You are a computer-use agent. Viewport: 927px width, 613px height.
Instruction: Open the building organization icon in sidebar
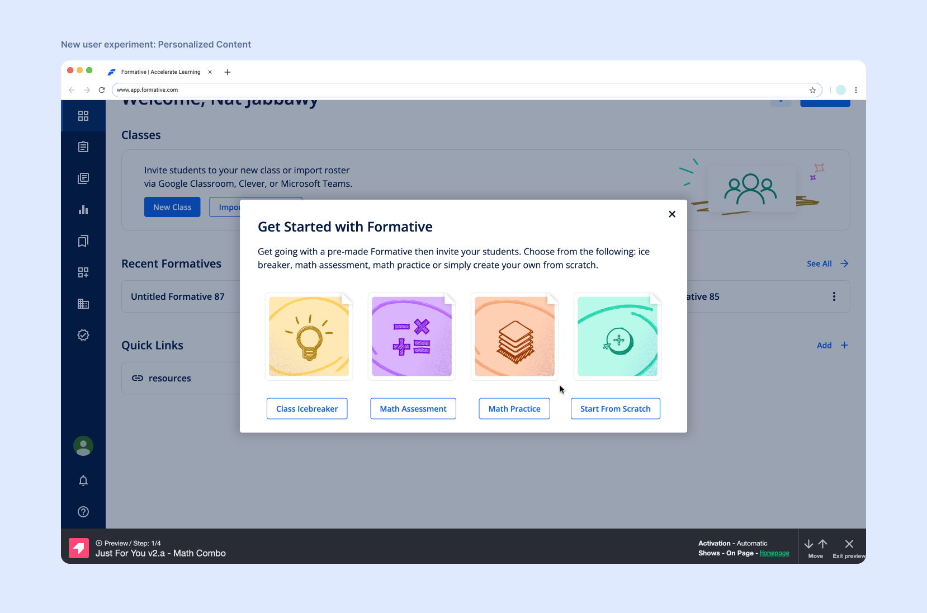[x=83, y=304]
